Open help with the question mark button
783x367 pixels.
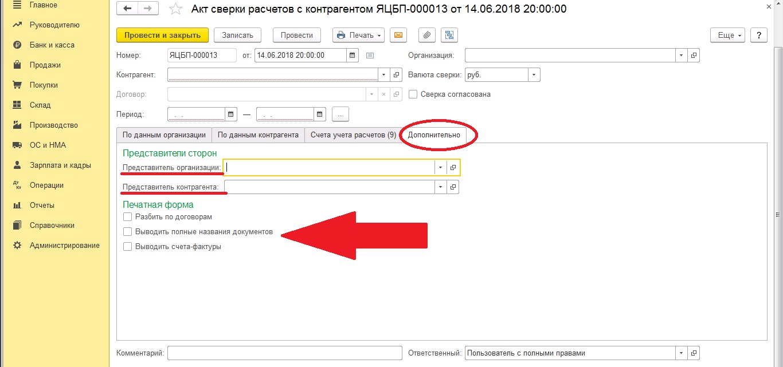[758, 35]
